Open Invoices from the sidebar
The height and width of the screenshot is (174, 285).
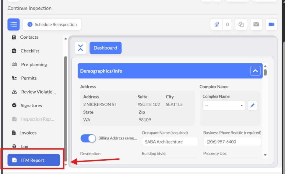click(x=28, y=133)
